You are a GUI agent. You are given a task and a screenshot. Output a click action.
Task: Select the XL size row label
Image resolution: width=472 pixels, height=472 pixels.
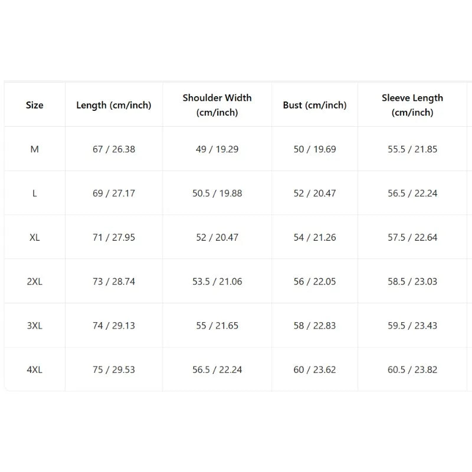click(35, 237)
